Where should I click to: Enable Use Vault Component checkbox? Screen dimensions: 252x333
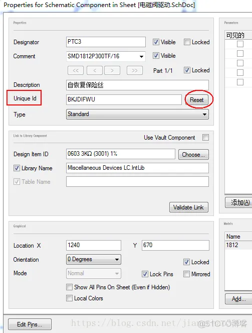click(x=205, y=138)
